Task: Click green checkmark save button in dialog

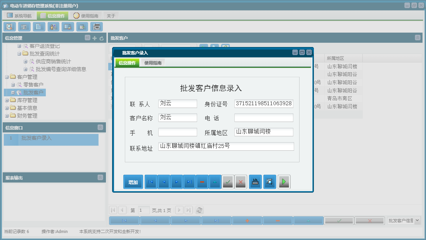Action: (228, 182)
